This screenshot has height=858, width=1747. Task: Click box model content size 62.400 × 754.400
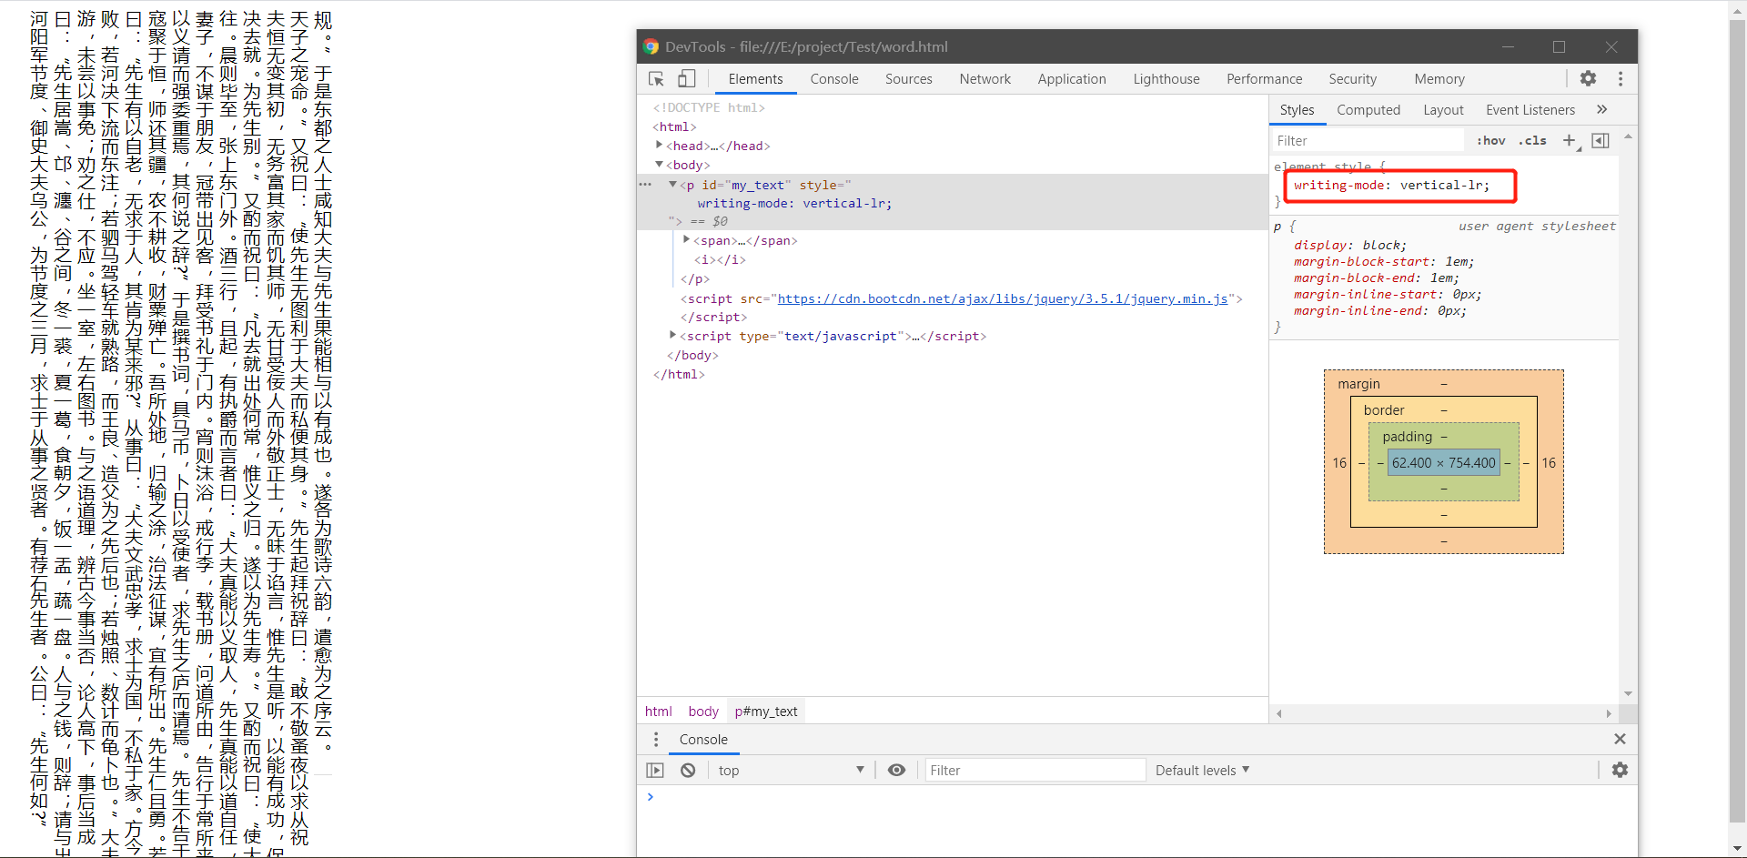pos(1444,462)
